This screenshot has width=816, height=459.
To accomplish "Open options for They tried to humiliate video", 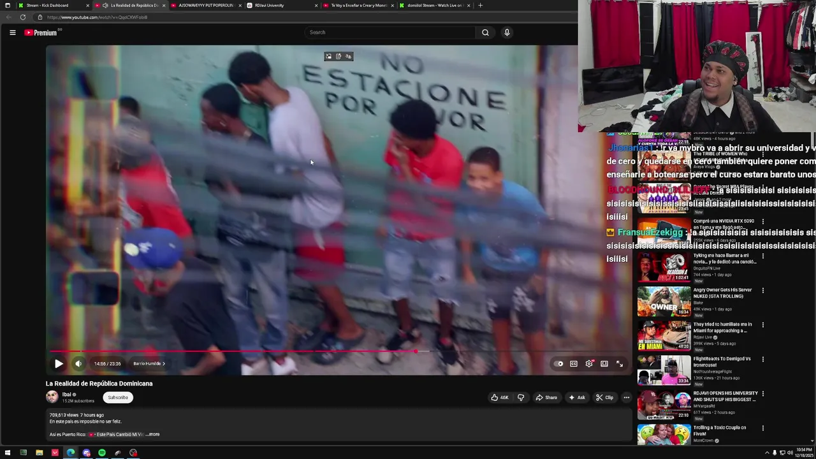I will pos(762,325).
